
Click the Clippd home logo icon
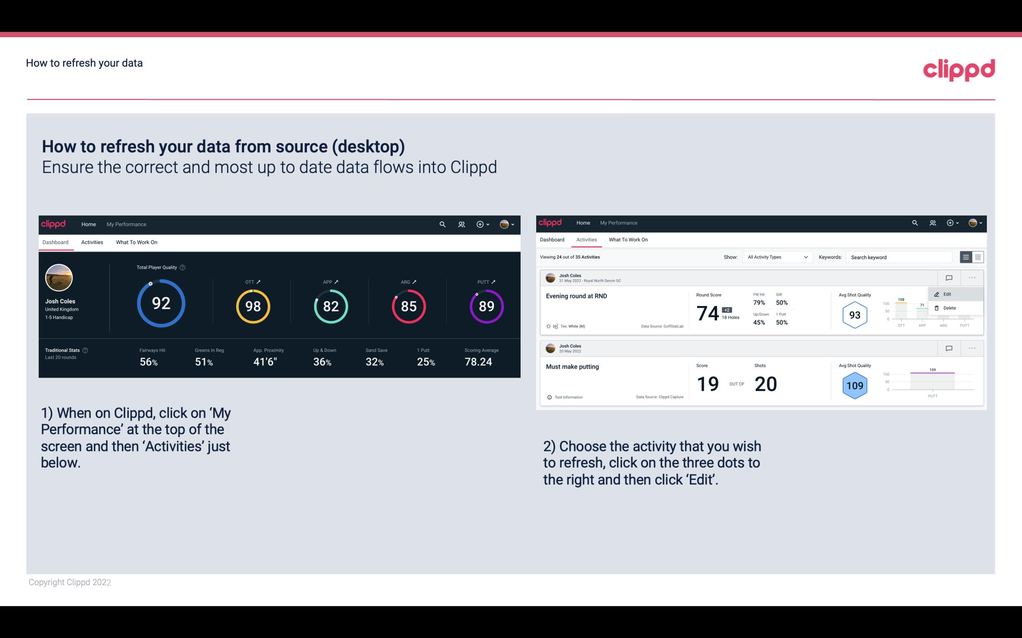pyautogui.click(x=54, y=223)
